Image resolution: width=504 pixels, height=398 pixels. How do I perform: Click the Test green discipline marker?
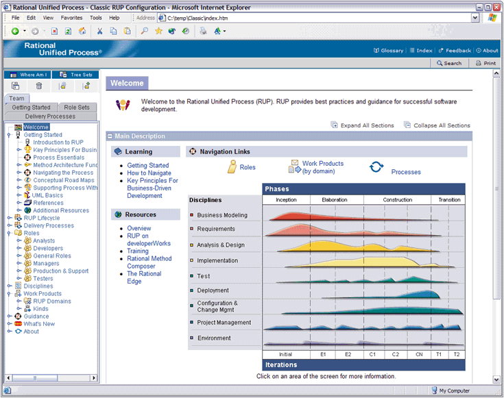[191, 275]
